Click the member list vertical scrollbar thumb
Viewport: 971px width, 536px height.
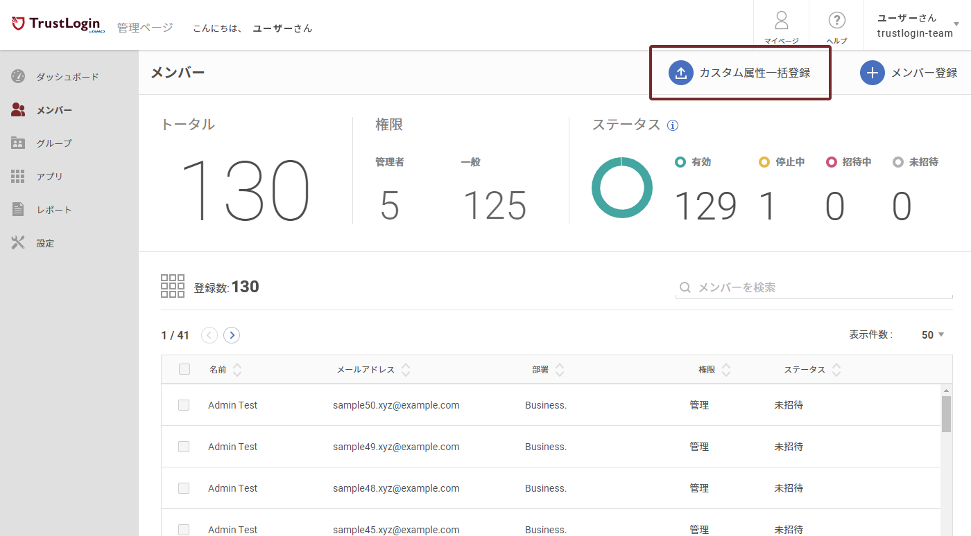coord(946,413)
